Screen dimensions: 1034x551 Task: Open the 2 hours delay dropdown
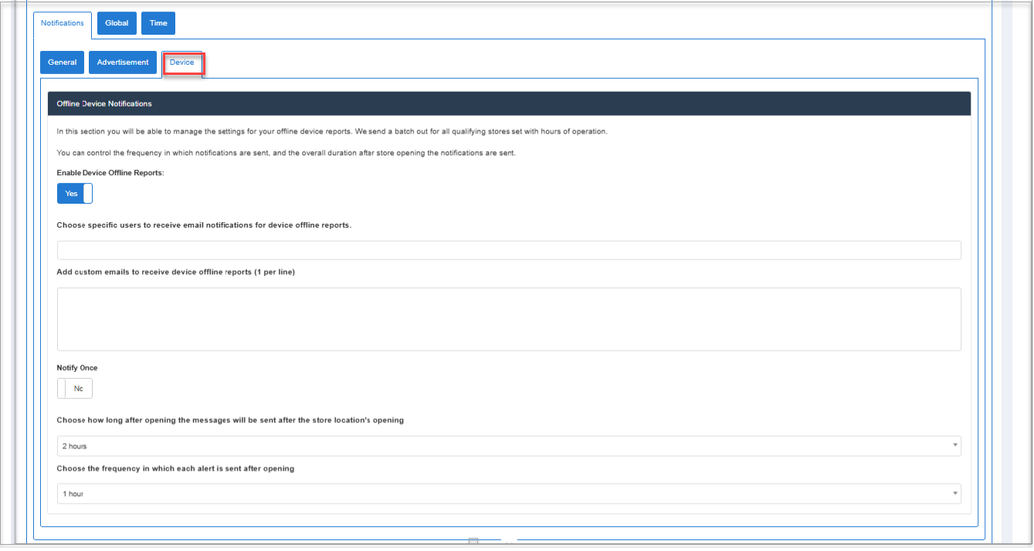[x=509, y=446]
